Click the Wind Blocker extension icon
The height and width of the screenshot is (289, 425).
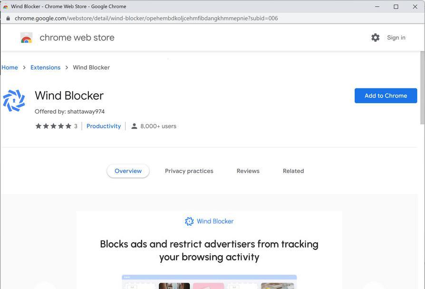[14, 101]
